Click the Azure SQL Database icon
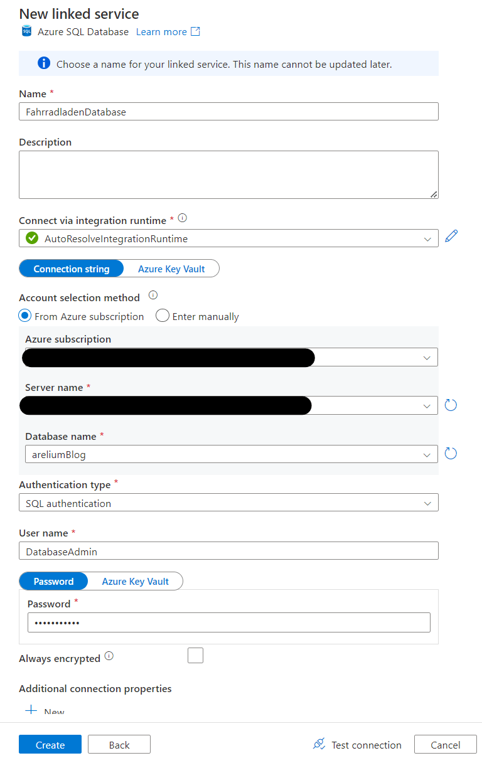The image size is (482, 763). tap(26, 31)
